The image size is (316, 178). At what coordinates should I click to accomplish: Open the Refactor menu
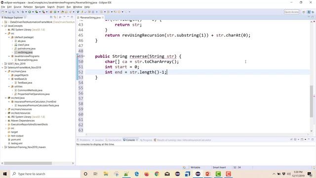coord(28,7)
